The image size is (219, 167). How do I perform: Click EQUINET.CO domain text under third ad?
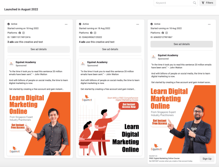(153, 156)
